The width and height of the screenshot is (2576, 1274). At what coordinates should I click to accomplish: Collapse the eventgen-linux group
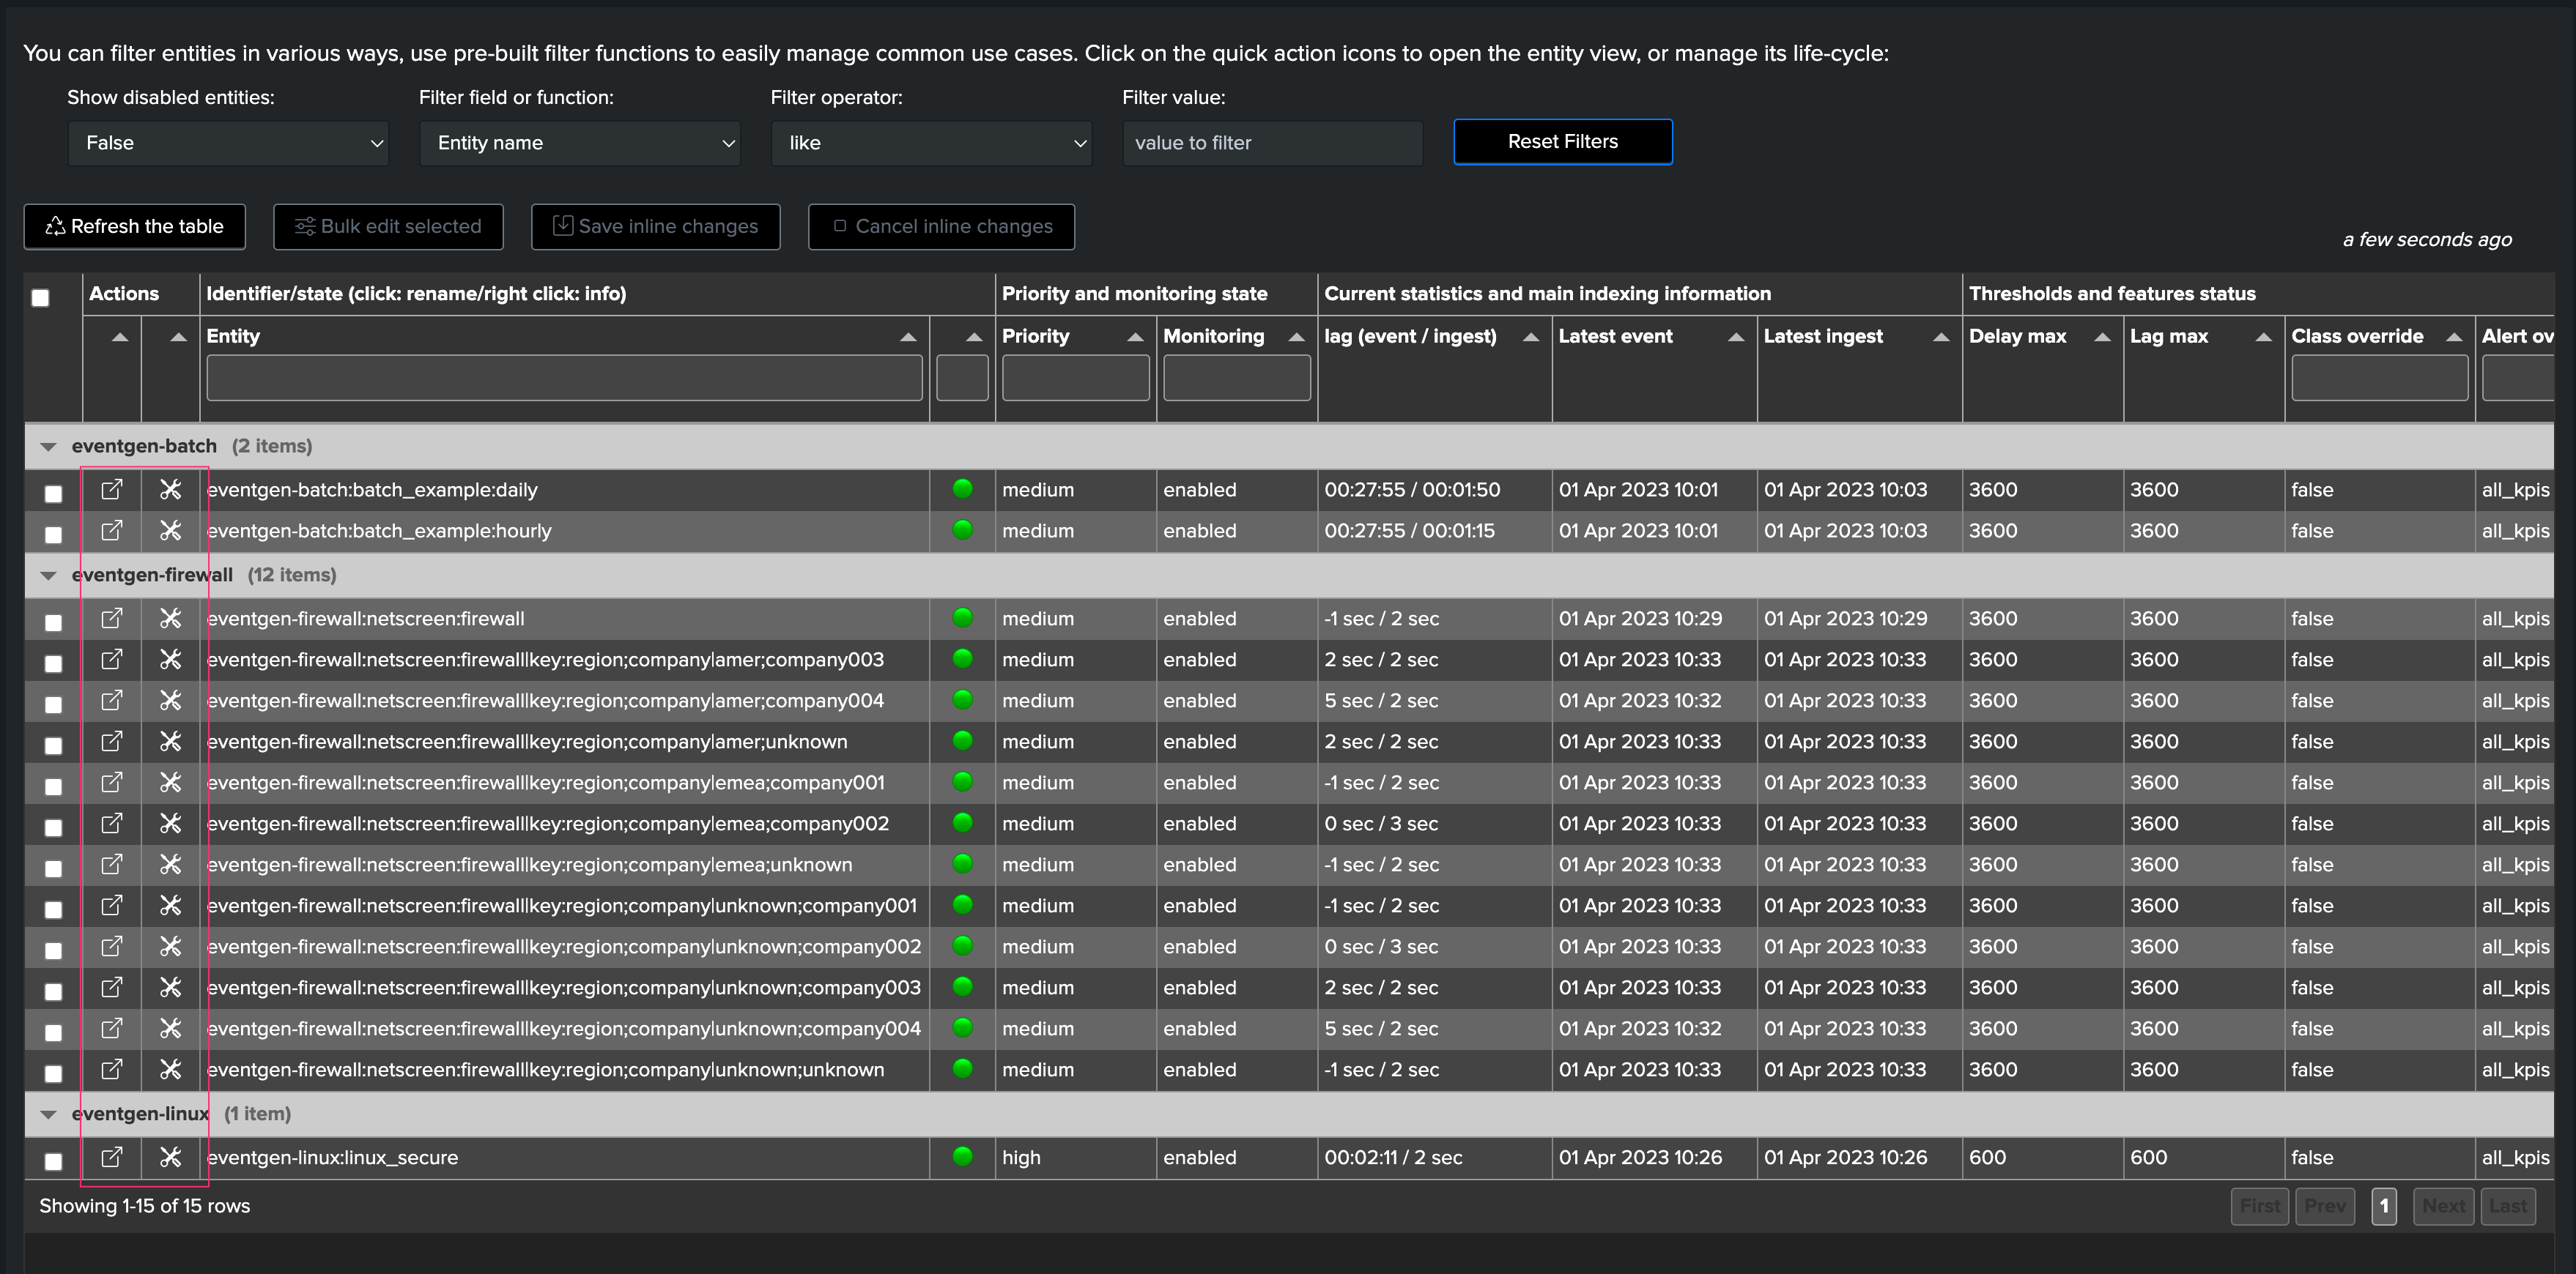(x=48, y=1114)
